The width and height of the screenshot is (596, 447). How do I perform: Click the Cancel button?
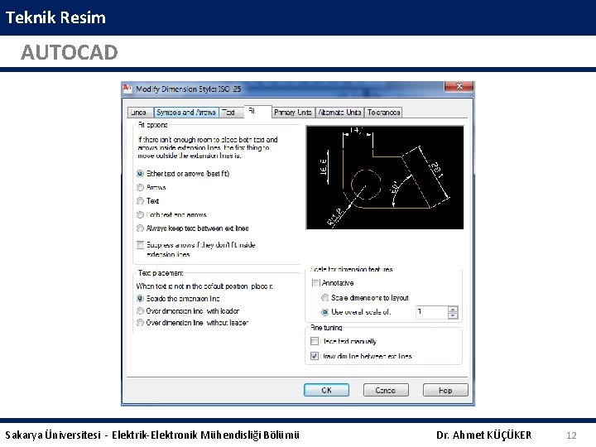pos(386,390)
